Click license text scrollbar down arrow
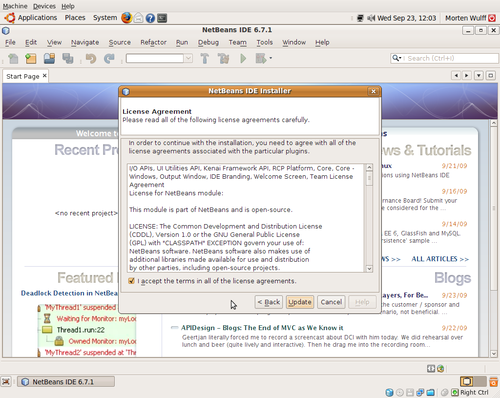This screenshot has height=398, width=500. 369,269
